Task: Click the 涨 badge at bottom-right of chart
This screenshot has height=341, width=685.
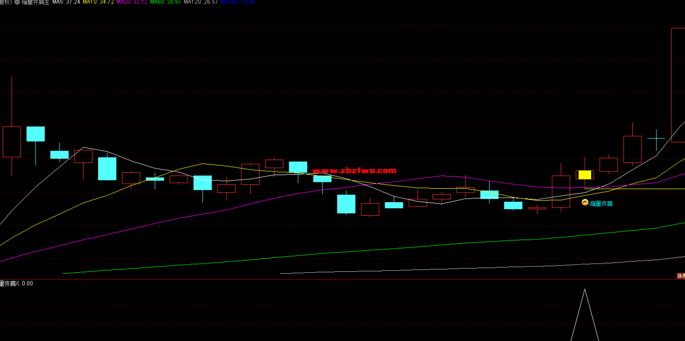Action: pos(681,276)
